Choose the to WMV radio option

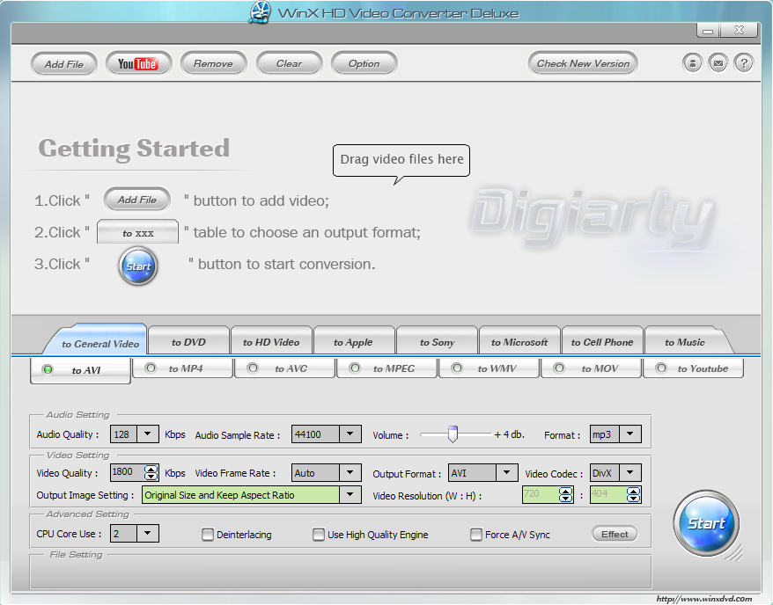[457, 368]
